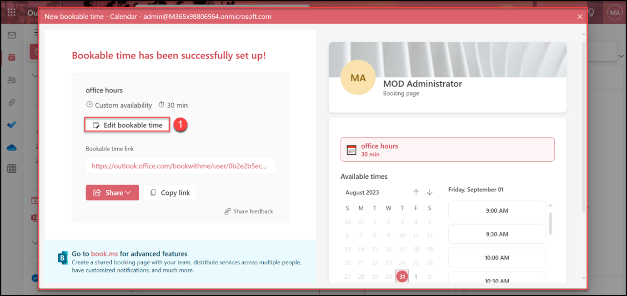Open the app launcher waffle icon
The image size is (627, 296).
click(x=11, y=13)
